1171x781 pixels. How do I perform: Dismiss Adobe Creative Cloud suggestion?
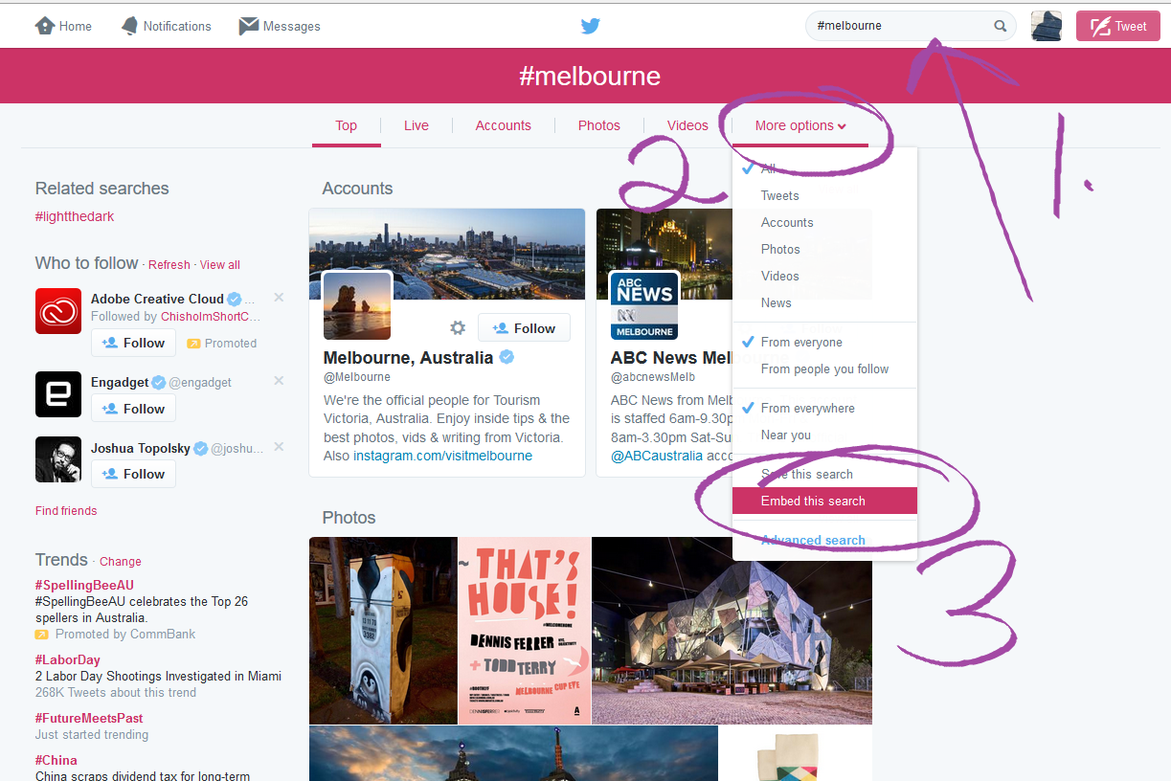click(279, 298)
